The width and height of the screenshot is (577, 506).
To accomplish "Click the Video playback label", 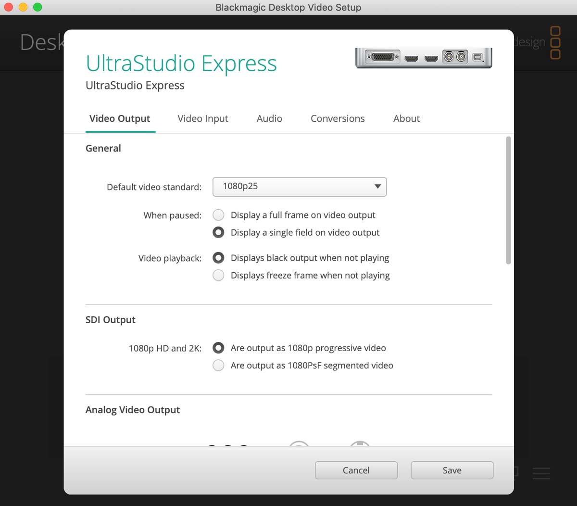I will point(170,258).
